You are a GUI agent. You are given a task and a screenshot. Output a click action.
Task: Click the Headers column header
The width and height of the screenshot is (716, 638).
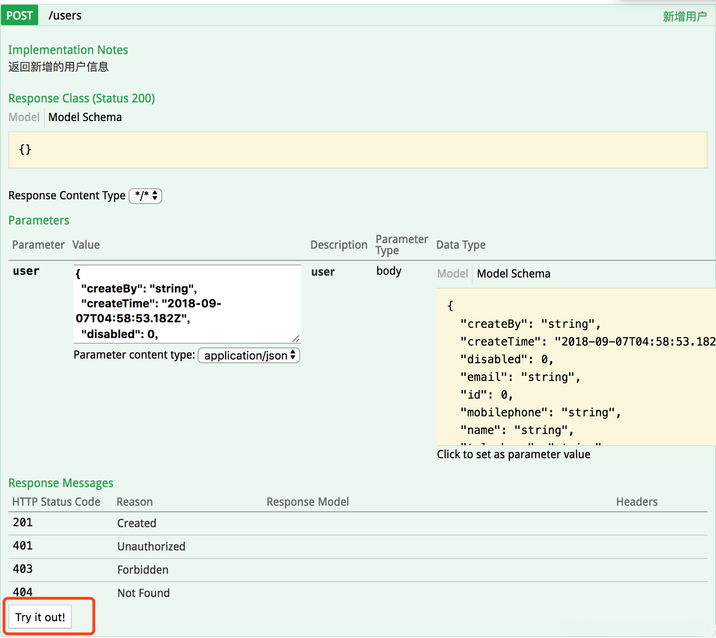tap(637, 502)
